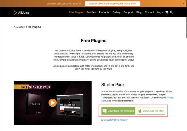Open the Contact page
The image size is (187, 131).
coord(149,12)
